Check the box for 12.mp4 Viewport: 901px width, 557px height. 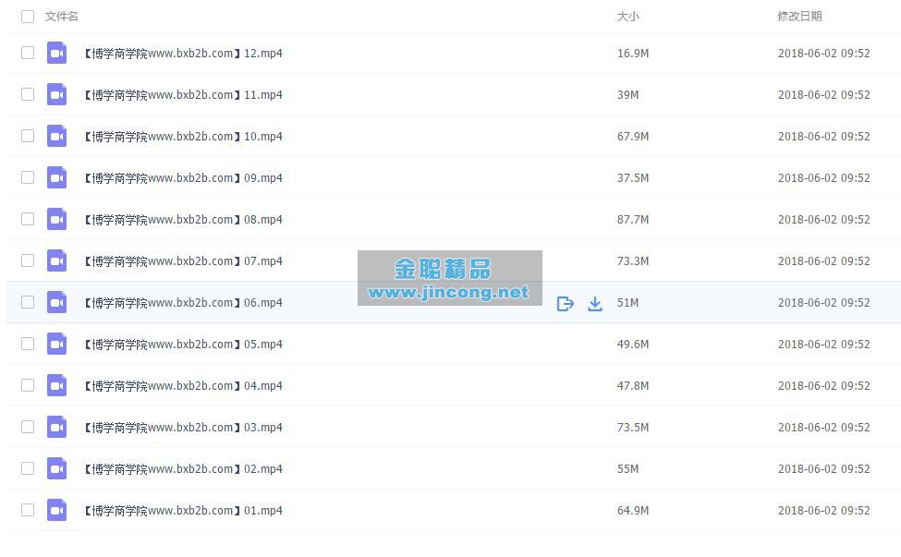click(28, 53)
